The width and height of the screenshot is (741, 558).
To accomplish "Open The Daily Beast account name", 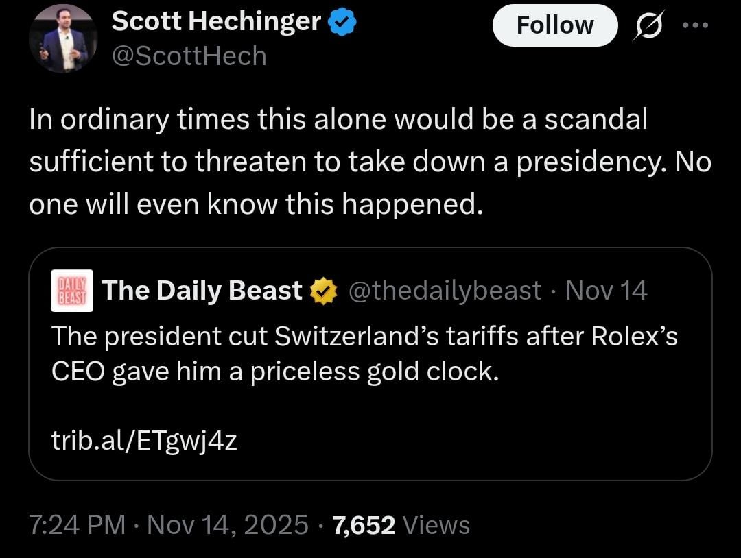I will pos(202,291).
